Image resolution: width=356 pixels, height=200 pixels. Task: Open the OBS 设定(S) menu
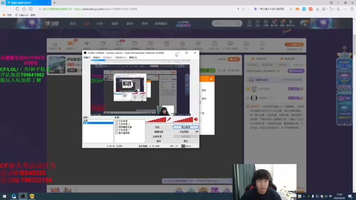click(x=97, y=57)
